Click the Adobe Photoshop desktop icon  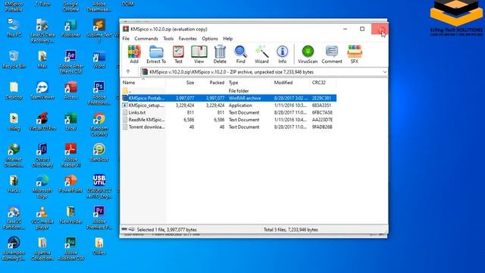(x=99, y=93)
